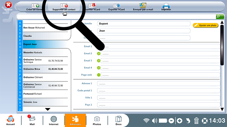Click the down arrow below the contact list
227x127 pixels.
47,109
